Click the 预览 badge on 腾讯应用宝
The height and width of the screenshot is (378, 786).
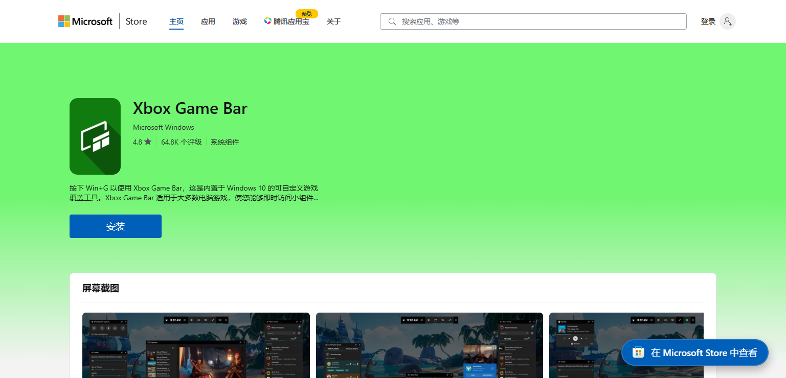(307, 14)
